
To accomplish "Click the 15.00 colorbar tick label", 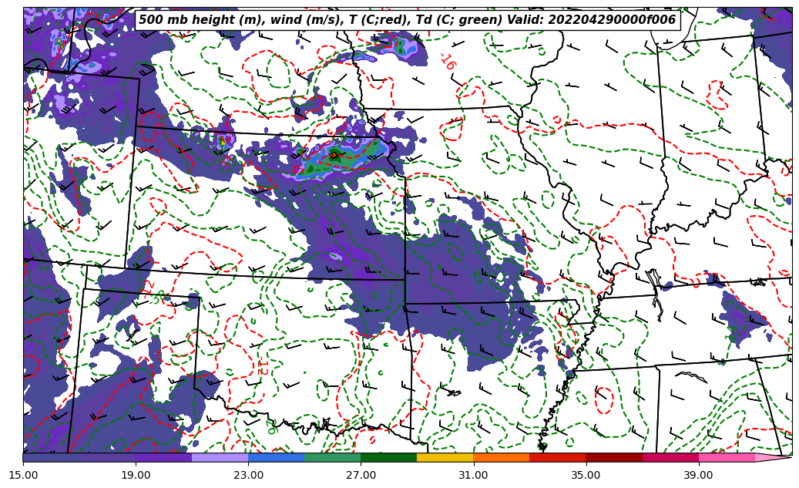I will tap(23, 475).
